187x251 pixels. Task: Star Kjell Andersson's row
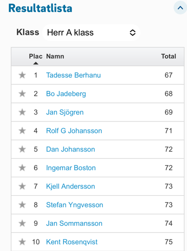22,186
